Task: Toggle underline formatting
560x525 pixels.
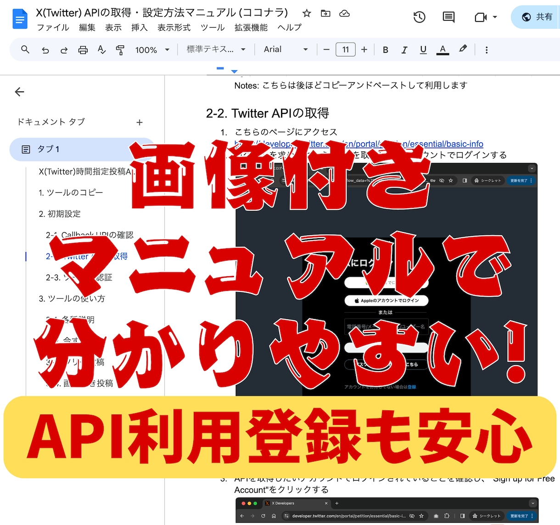Action: click(423, 50)
